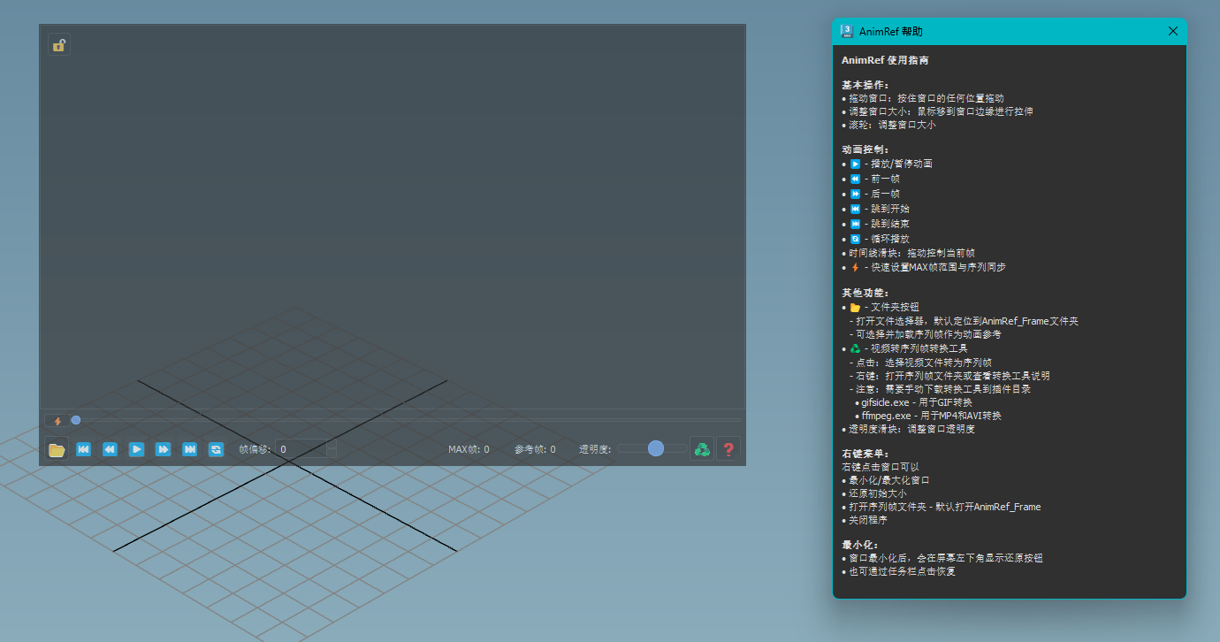1220x642 pixels.
Task: Click the 右键菜单 heading in help
Action: pos(865,454)
